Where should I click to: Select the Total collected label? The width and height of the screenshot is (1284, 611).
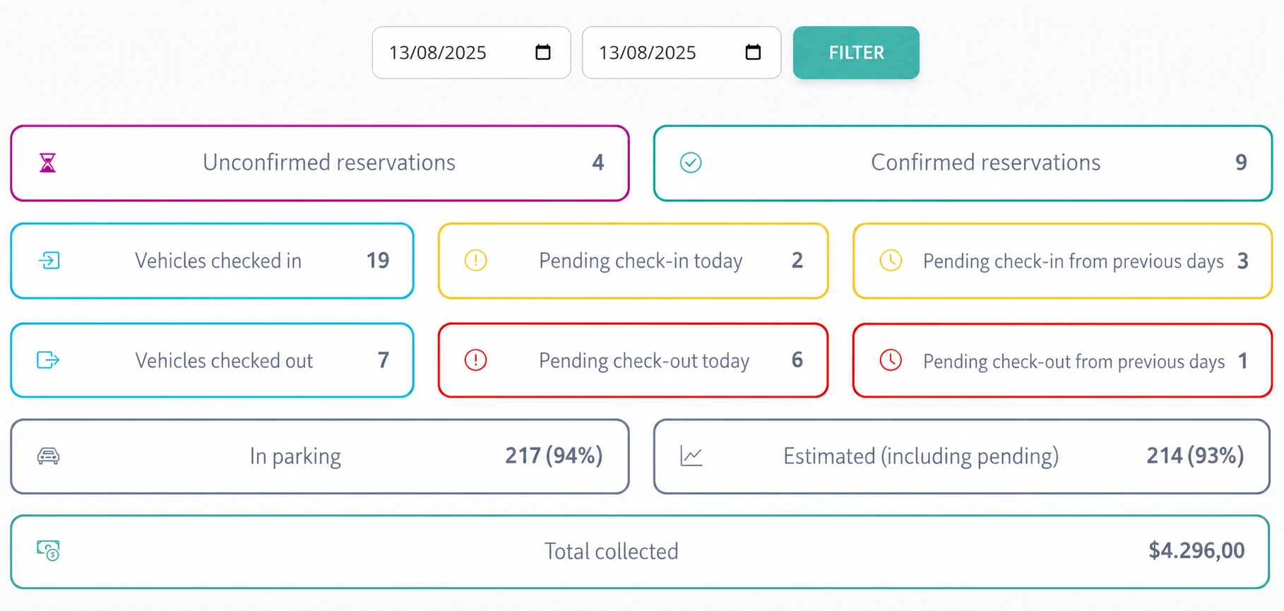612,552
